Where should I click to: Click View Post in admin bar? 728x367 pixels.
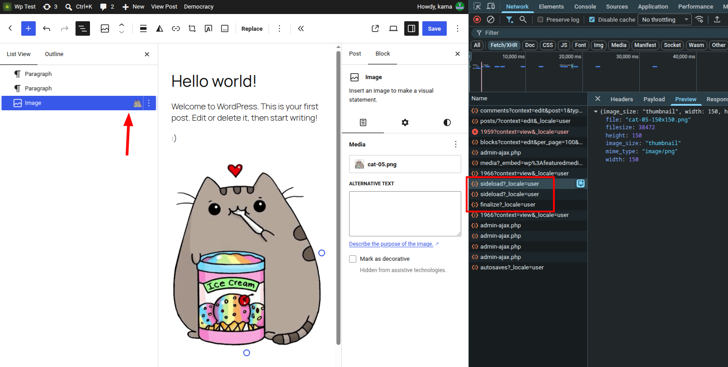pyautogui.click(x=164, y=7)
